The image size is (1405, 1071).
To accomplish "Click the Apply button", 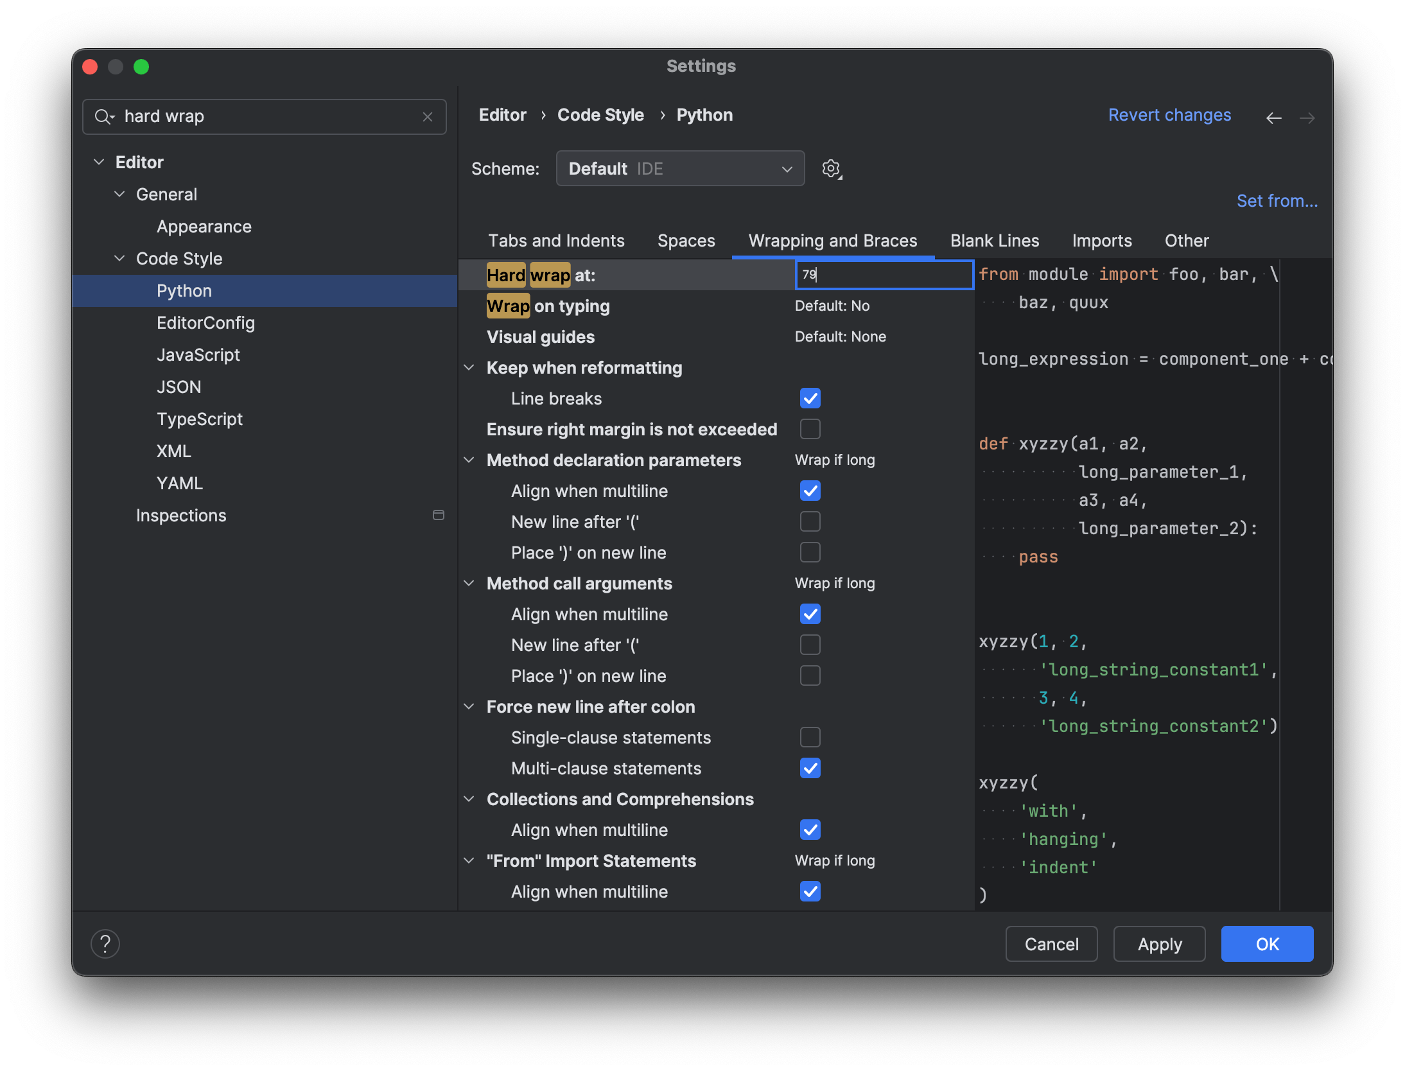I will [x=1159, y=944].
